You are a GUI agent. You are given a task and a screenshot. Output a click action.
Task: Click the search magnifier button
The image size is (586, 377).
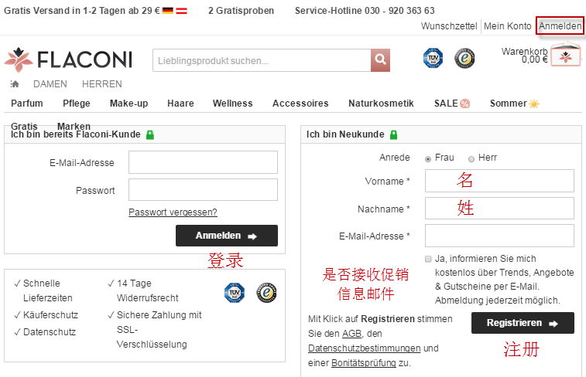[x=380, y=60]
